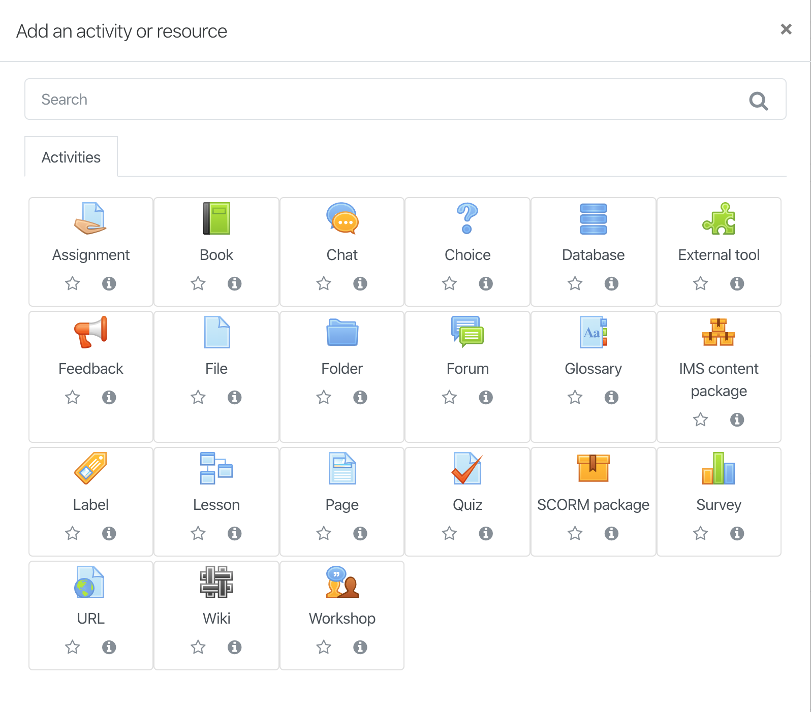This screenshot has height=712, width=811.
Task: View info for the Workshop activity
Action: pos(360,647)
